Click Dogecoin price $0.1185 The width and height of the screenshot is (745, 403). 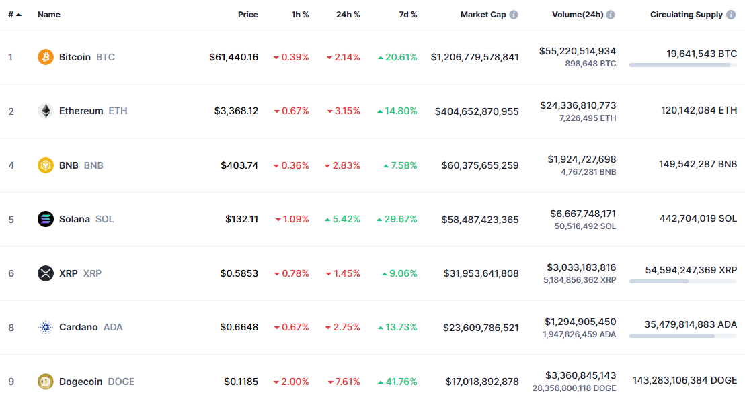pyautogui.click(x=241, y=381)
